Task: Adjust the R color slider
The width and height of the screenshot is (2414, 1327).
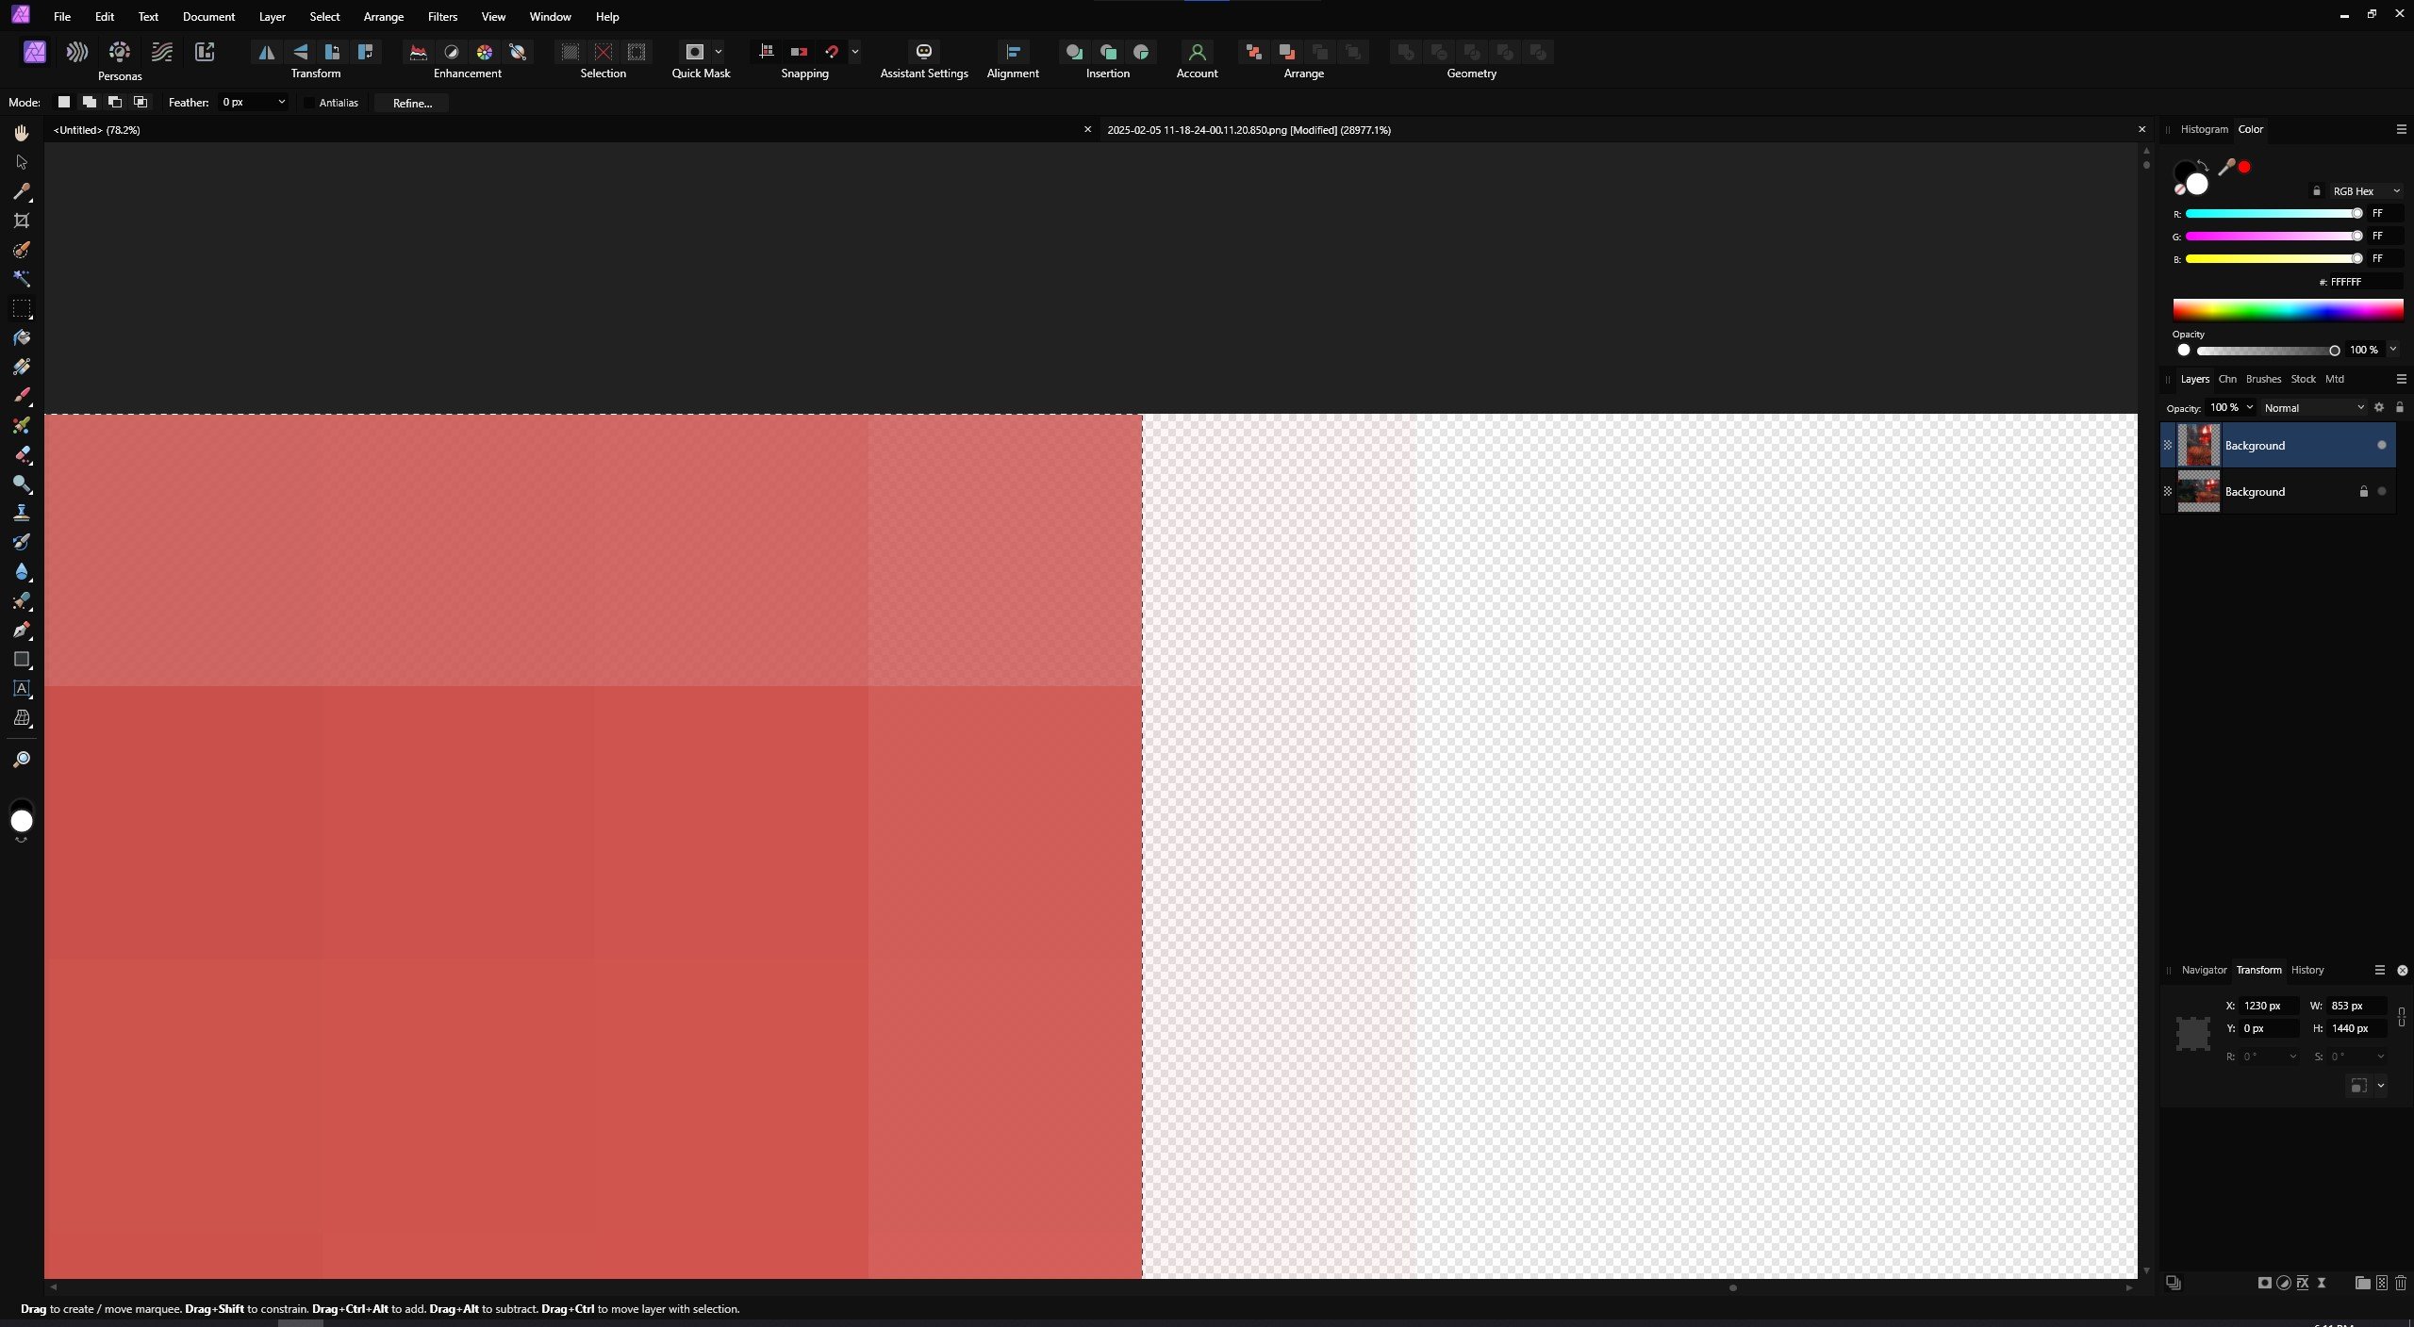Action: [x=2273, y=214]
